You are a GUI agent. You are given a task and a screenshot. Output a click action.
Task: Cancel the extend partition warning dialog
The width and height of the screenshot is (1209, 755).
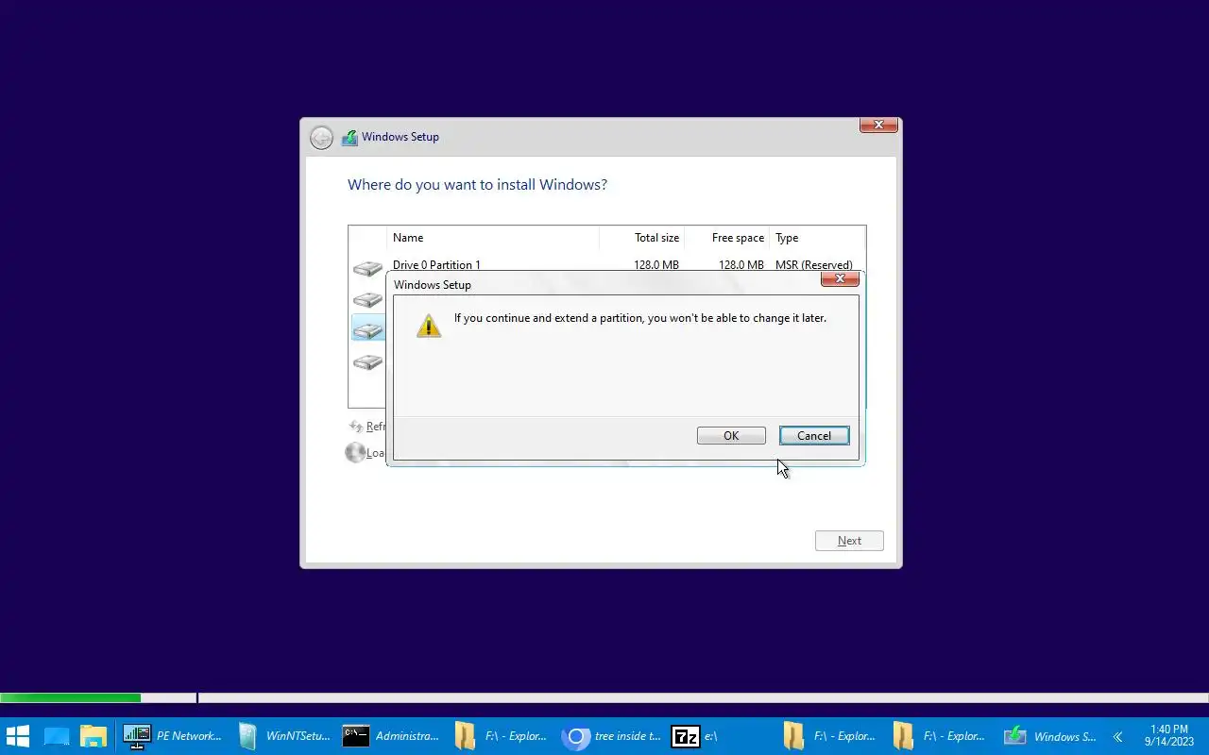(x=814, y=435)
